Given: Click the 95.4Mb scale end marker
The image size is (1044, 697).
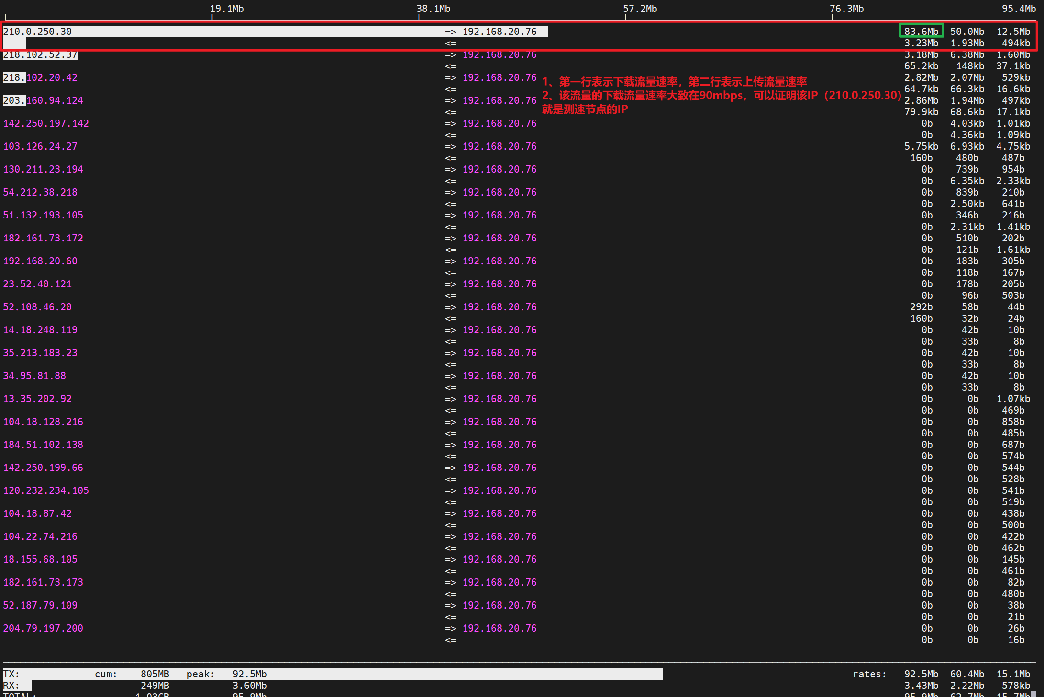Looking at the screenshot, I should pos(1019,9).
